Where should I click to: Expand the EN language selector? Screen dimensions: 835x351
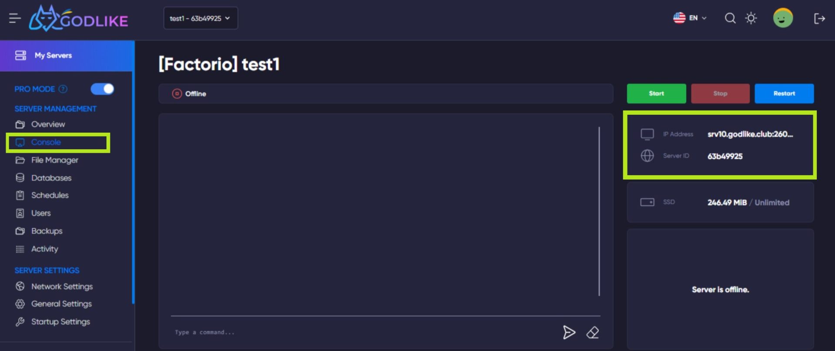click(690, 18)
